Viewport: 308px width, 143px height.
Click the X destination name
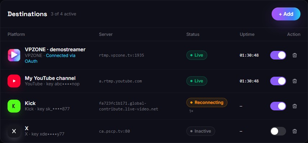click(27, 128)
